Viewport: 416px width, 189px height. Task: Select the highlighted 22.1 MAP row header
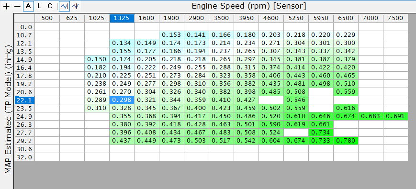pyautogui.click(x=24, y=100)
